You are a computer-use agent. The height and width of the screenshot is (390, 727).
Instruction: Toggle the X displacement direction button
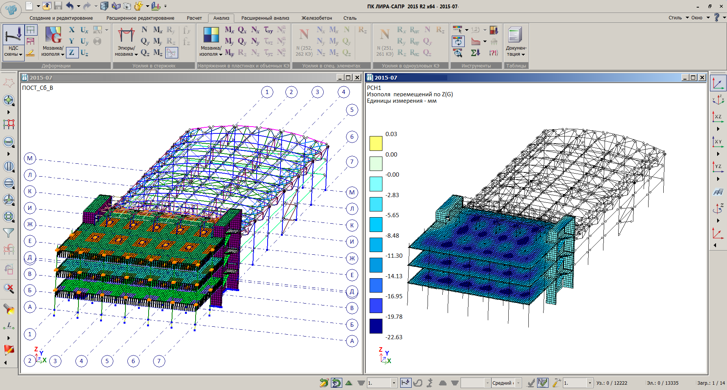(x=72, y=30)
